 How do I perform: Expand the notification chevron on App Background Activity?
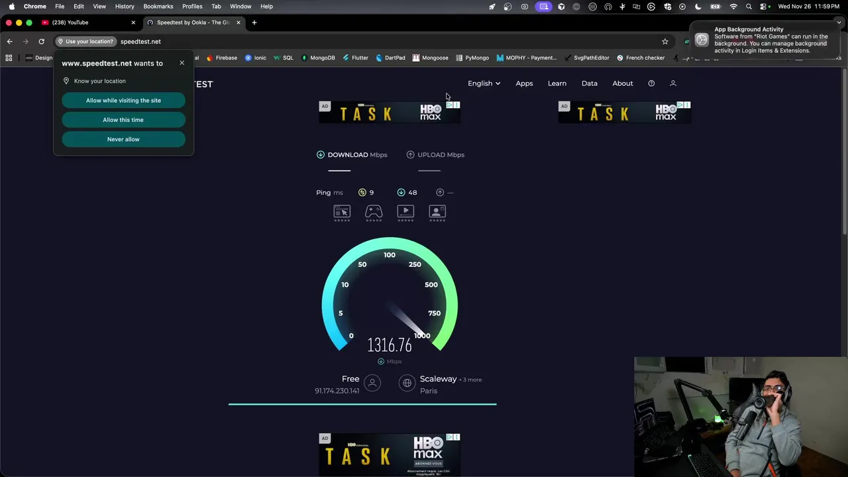click(839, 23)
